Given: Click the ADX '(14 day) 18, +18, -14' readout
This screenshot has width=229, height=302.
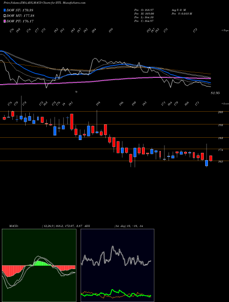Looking at the screenshot, I should pyautogui.click(x=128, y=226).
